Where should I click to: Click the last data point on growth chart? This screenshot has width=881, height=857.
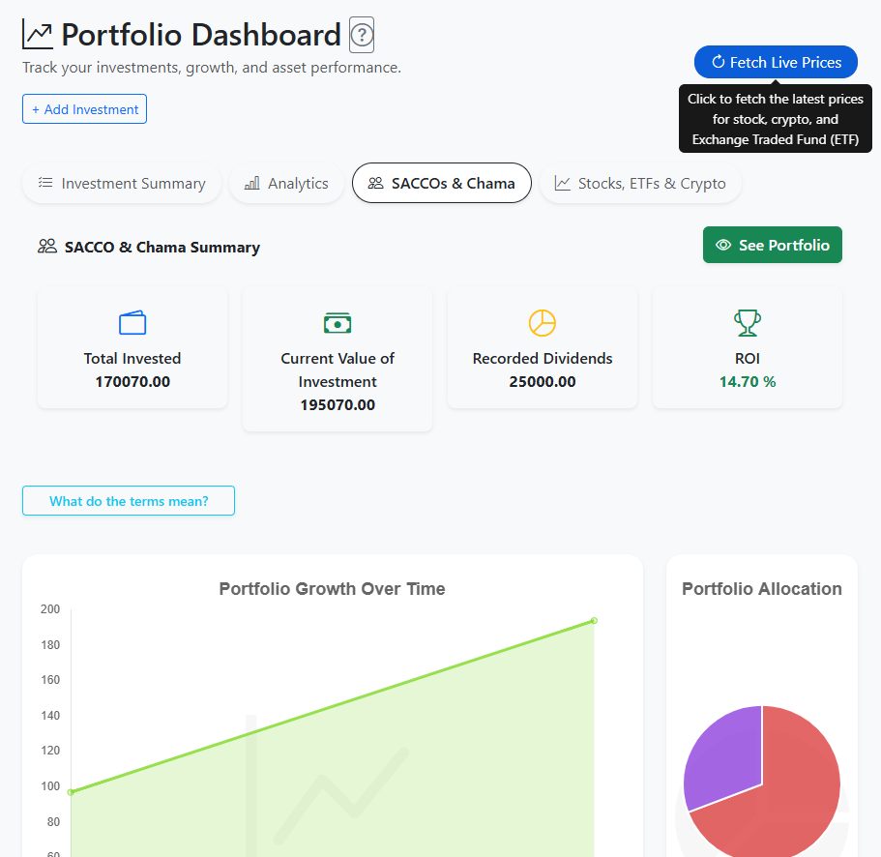tap(594, 620)
